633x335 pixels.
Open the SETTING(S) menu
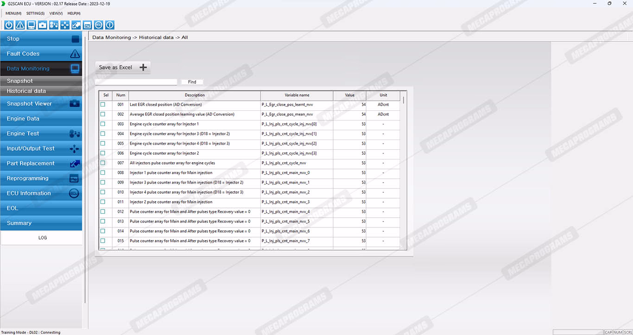pyautogui.click(x=35, y=13)
